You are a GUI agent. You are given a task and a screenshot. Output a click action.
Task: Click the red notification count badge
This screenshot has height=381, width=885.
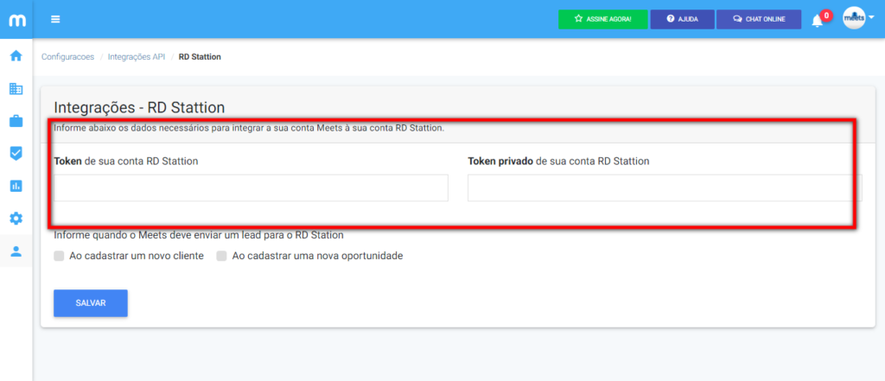(826, 16)
